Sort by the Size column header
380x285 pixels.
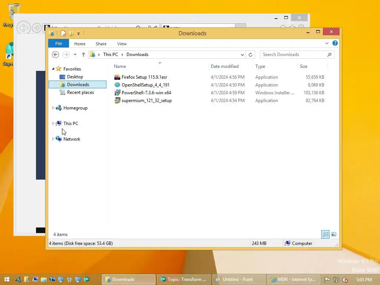[304, 66]
